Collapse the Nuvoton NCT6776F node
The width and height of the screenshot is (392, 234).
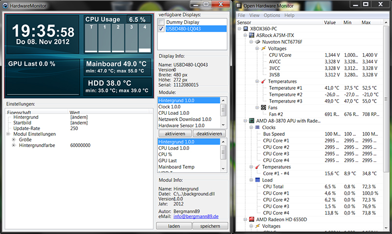coord(251,42)
